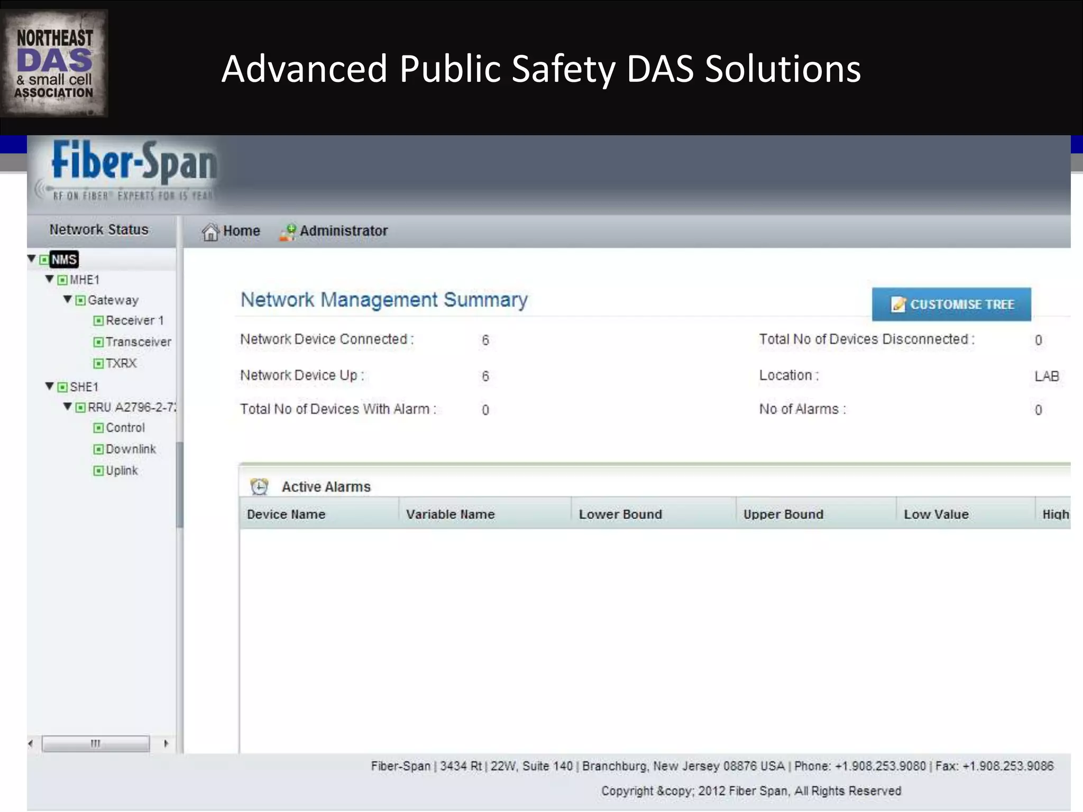Select Receiver 1 tree item
Viewport: 1083px width, 812px height.
[x=135, y=321]
